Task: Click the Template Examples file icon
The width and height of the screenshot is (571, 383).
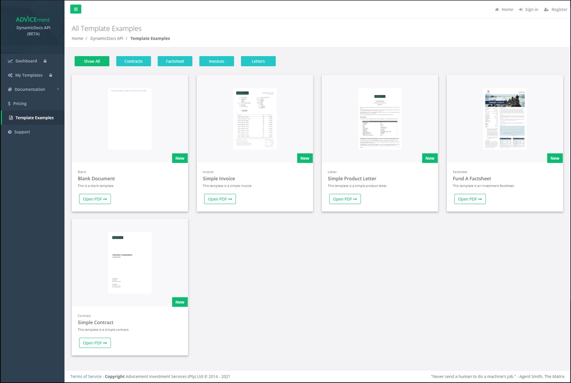Action: (x=11, y=118)
